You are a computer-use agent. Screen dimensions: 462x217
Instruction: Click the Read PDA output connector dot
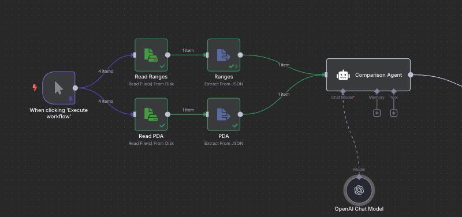coord(167,114)
